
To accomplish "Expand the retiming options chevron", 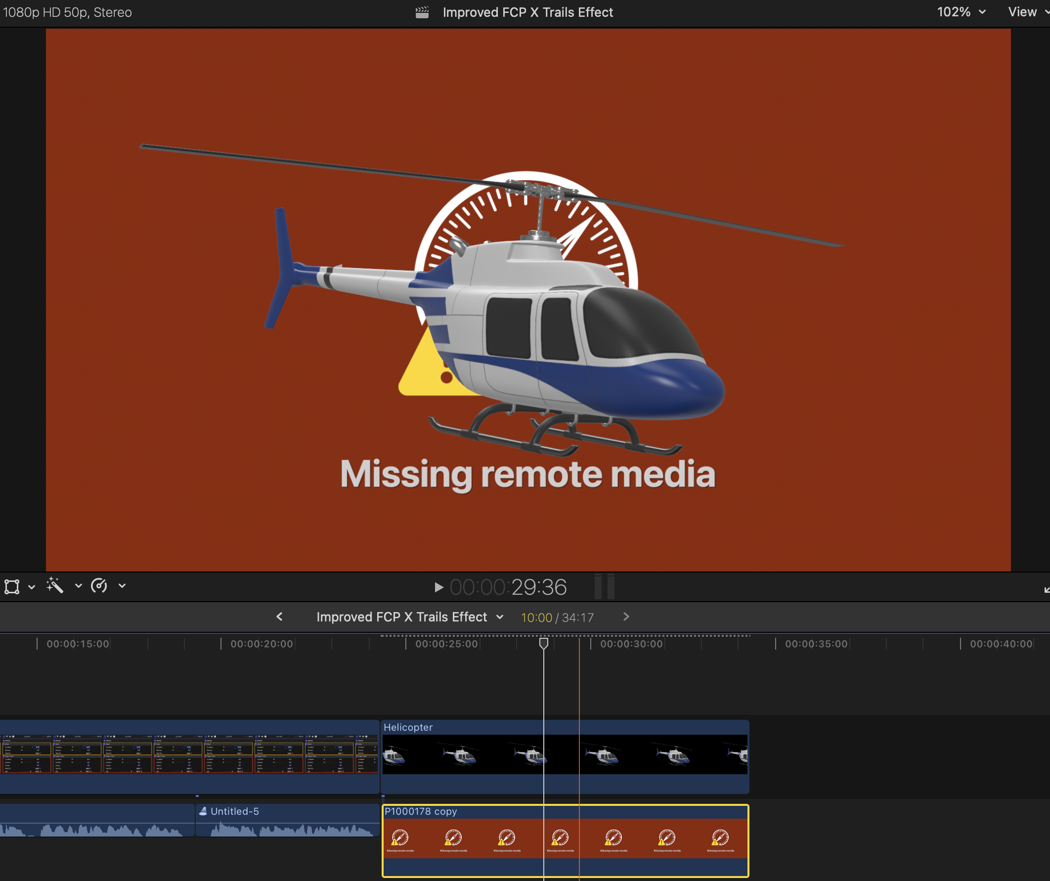I will [122, 586].
